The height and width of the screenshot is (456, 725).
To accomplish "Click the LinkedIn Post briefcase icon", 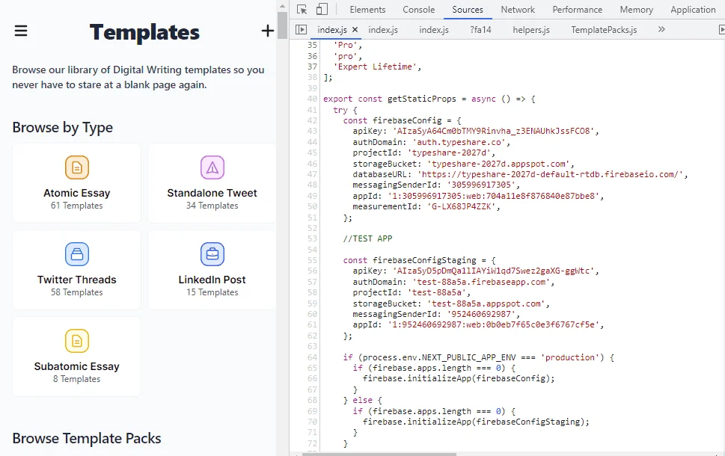I will tap(212, 254).
